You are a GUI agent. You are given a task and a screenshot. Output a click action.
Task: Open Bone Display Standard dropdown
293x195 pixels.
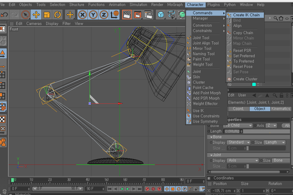238,142
